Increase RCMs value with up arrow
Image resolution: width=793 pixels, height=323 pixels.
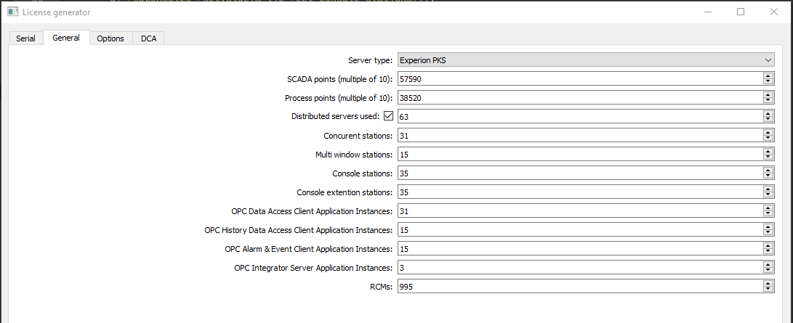768,284
